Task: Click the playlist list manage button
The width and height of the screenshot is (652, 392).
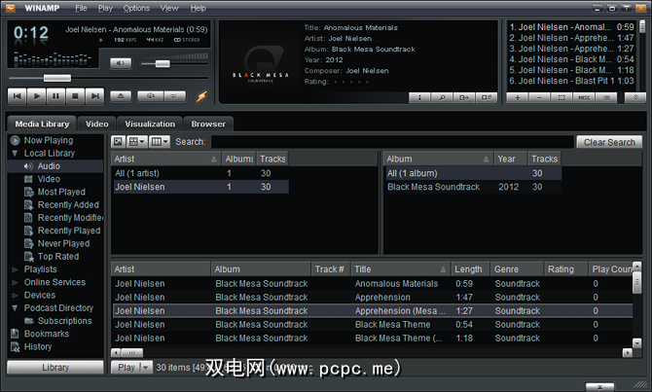Action: pos(606,97)
